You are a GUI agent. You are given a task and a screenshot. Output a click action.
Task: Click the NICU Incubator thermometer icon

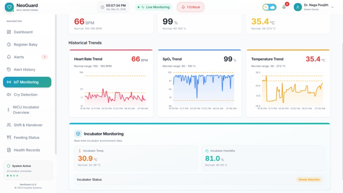point(9,110)
